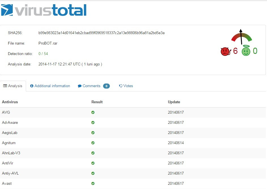Click the Ad-Aware antivirus row name
267x189 pixels.
coord(10,122)
